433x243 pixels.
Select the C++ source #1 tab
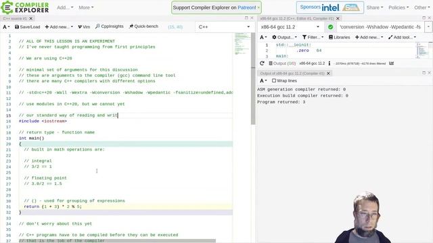[15, 18]
